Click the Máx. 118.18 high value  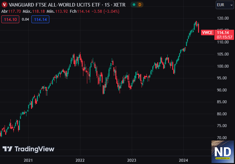pos(34,11)
